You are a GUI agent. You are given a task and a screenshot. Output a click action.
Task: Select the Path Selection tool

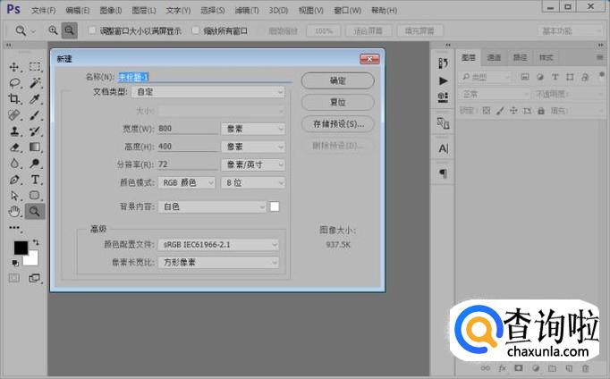tap(14, 195)
